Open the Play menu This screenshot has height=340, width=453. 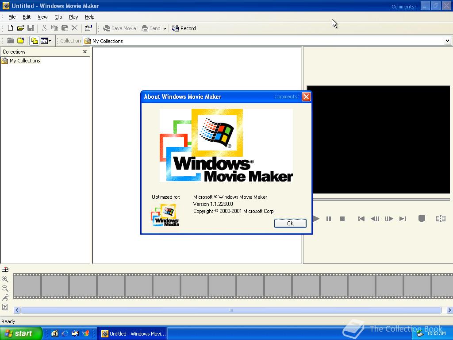pos(73,17)
